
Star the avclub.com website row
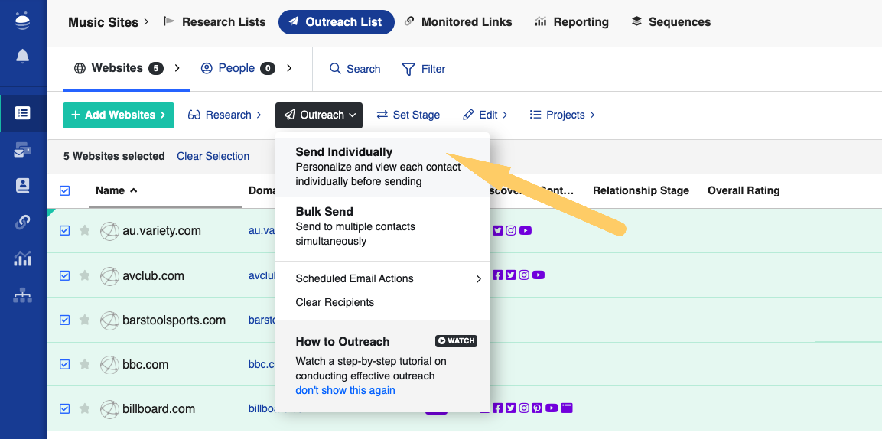[85, 275]
